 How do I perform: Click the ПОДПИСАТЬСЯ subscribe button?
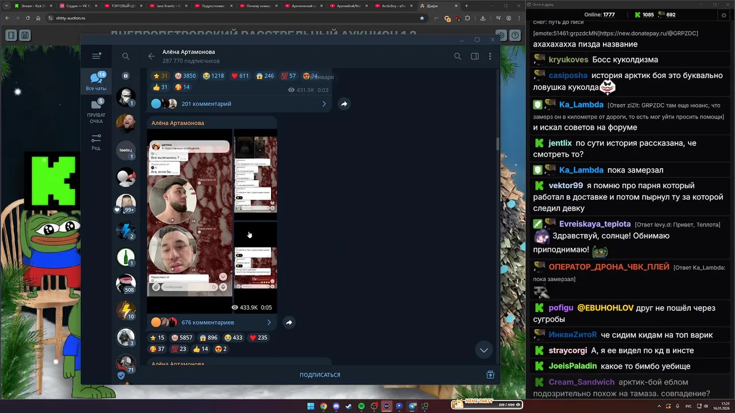click(x=320, y=375)
